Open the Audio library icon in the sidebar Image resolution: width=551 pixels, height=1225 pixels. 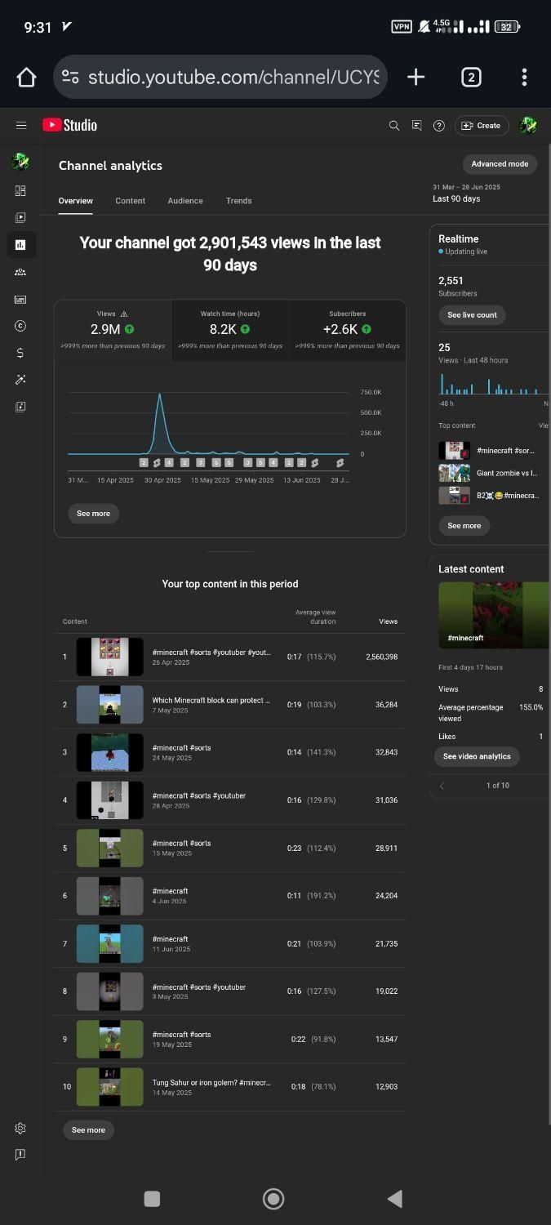[20, 407]
